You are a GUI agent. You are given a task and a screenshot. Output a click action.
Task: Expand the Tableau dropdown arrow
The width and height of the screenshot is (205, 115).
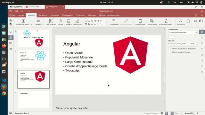42,25
